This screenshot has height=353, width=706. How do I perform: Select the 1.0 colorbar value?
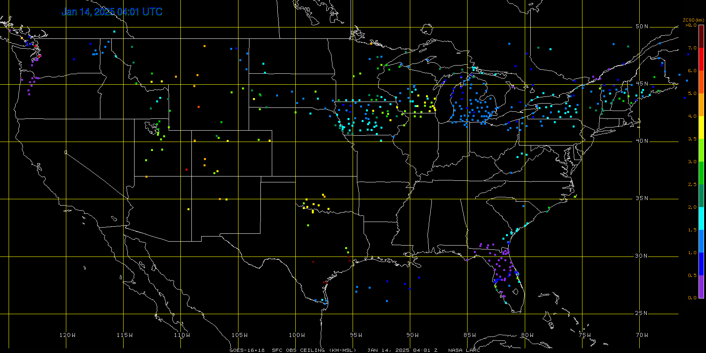point(692,253)
